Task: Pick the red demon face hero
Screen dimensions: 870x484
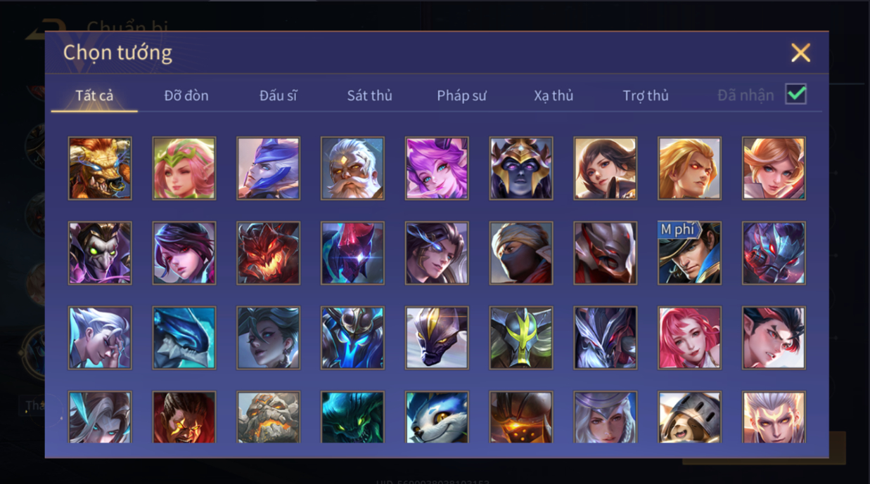Action: 268,253
